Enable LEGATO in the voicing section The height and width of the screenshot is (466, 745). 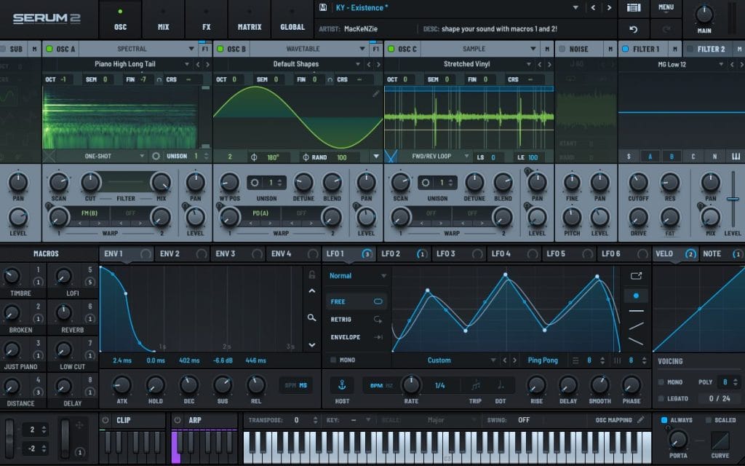pyautogui.click(x=661, y=398)
